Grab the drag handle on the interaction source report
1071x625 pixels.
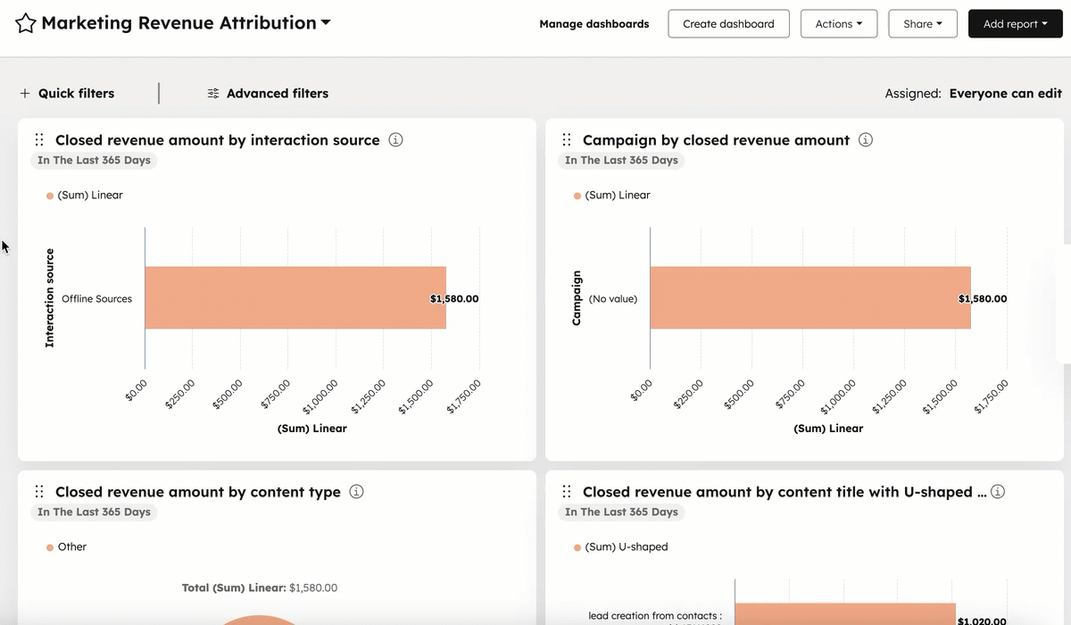tap(38, 139)
